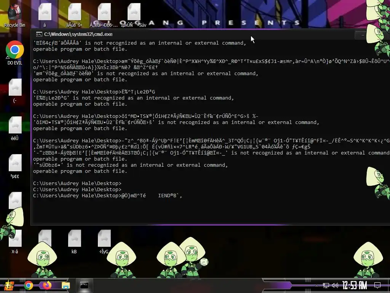Launch Chrome from the taskbar
Screen dimensions: 390x293
coord(28,285)
